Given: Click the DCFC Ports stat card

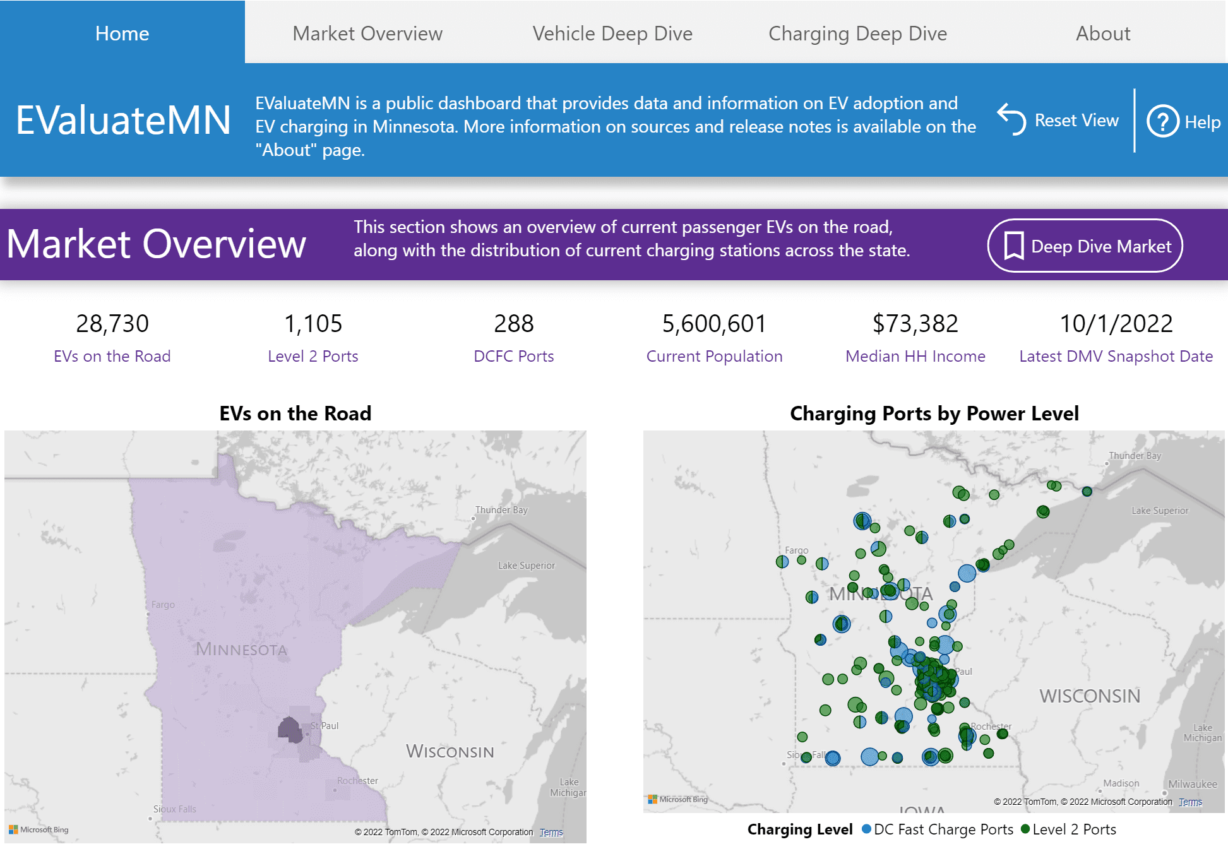Looking at the screenshot, I should point(513,338).
